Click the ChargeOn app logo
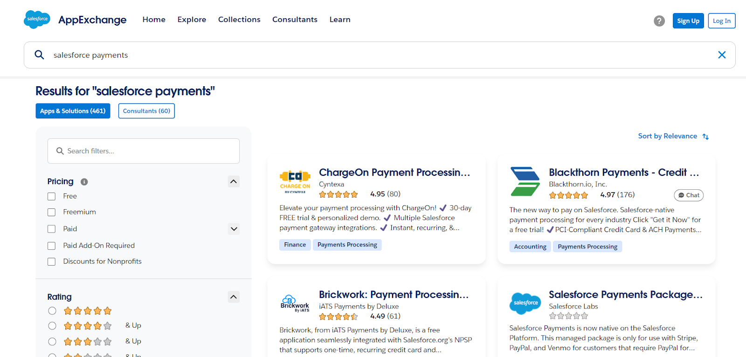The image size is (746, 357). tap(295, 182)
